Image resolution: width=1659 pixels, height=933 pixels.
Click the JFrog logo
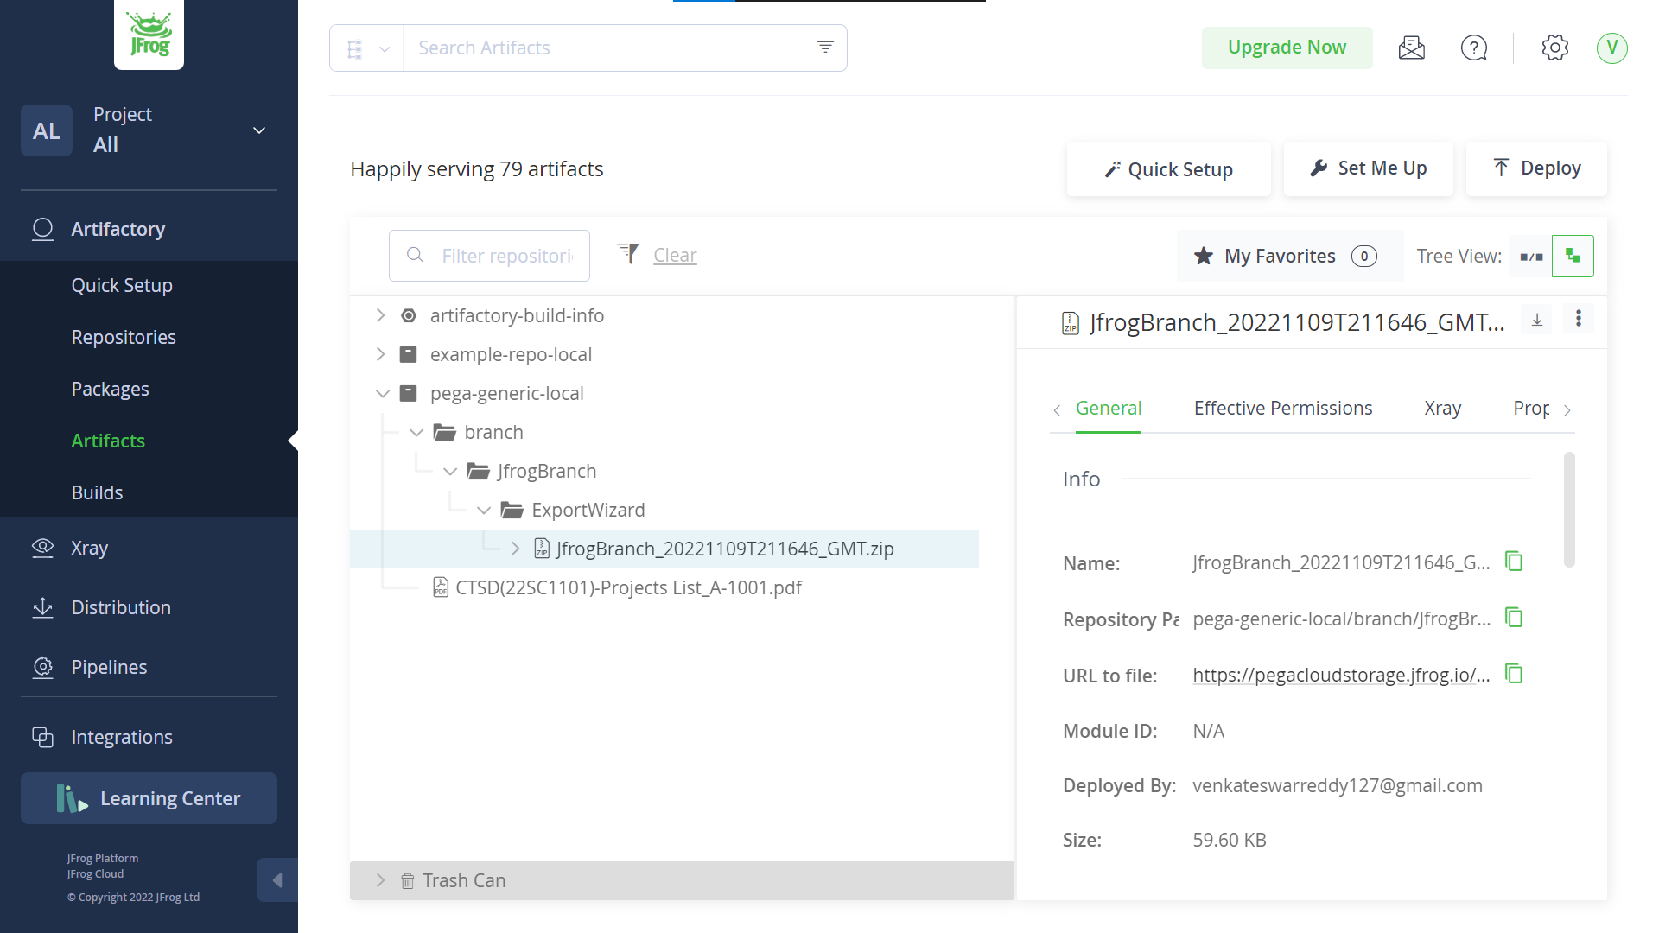click(149, 35)
